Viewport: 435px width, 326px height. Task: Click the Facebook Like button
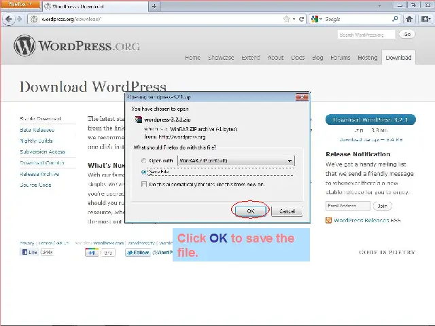pos(29,252)
